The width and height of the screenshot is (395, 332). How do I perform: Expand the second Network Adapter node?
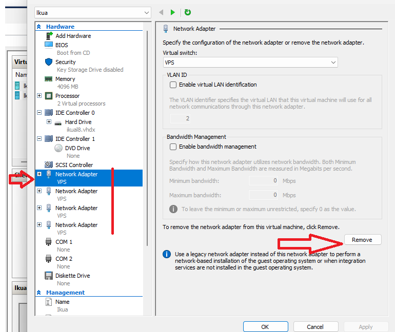tap(39, 191)
